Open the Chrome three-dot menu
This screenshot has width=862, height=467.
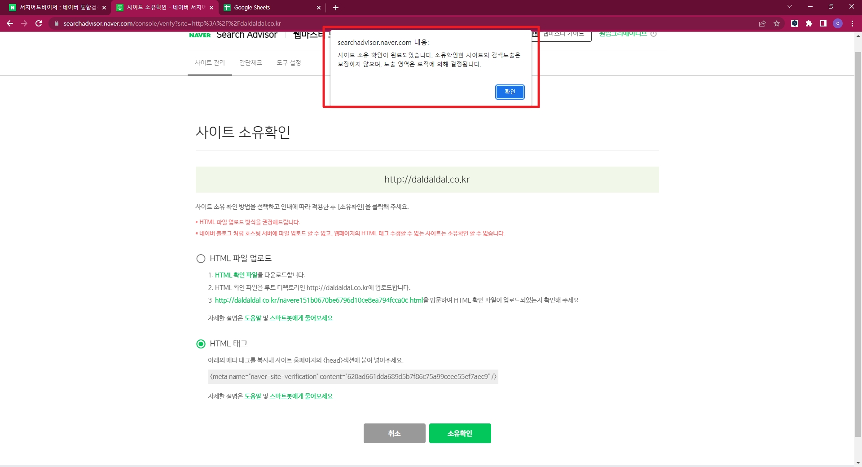[x=852, y=23]
